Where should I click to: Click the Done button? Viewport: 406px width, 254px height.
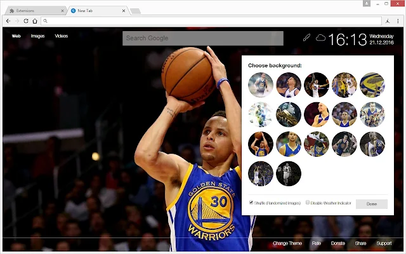[372, 204]
